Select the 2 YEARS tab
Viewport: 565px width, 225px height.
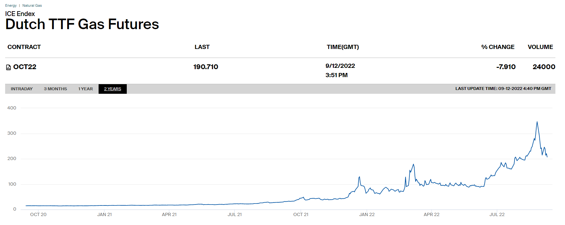pos(112,89)
